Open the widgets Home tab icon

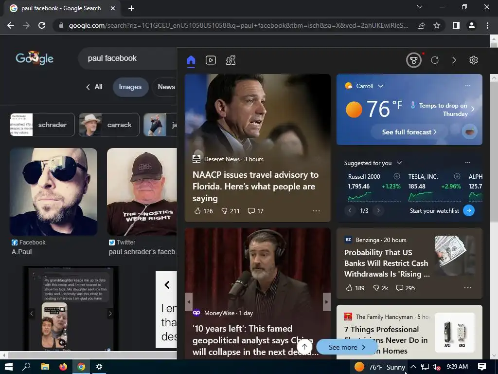click(191, 60)
